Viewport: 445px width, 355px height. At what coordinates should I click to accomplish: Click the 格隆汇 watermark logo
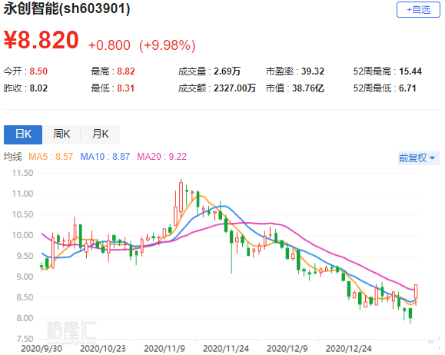[71, 330]
